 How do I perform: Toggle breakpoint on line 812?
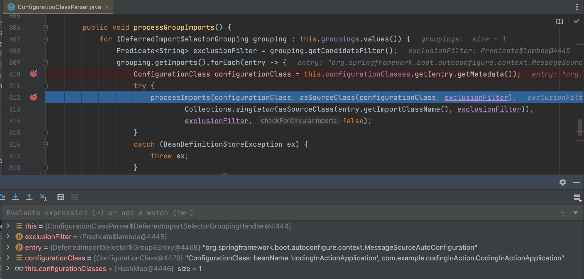coord(34,97)
